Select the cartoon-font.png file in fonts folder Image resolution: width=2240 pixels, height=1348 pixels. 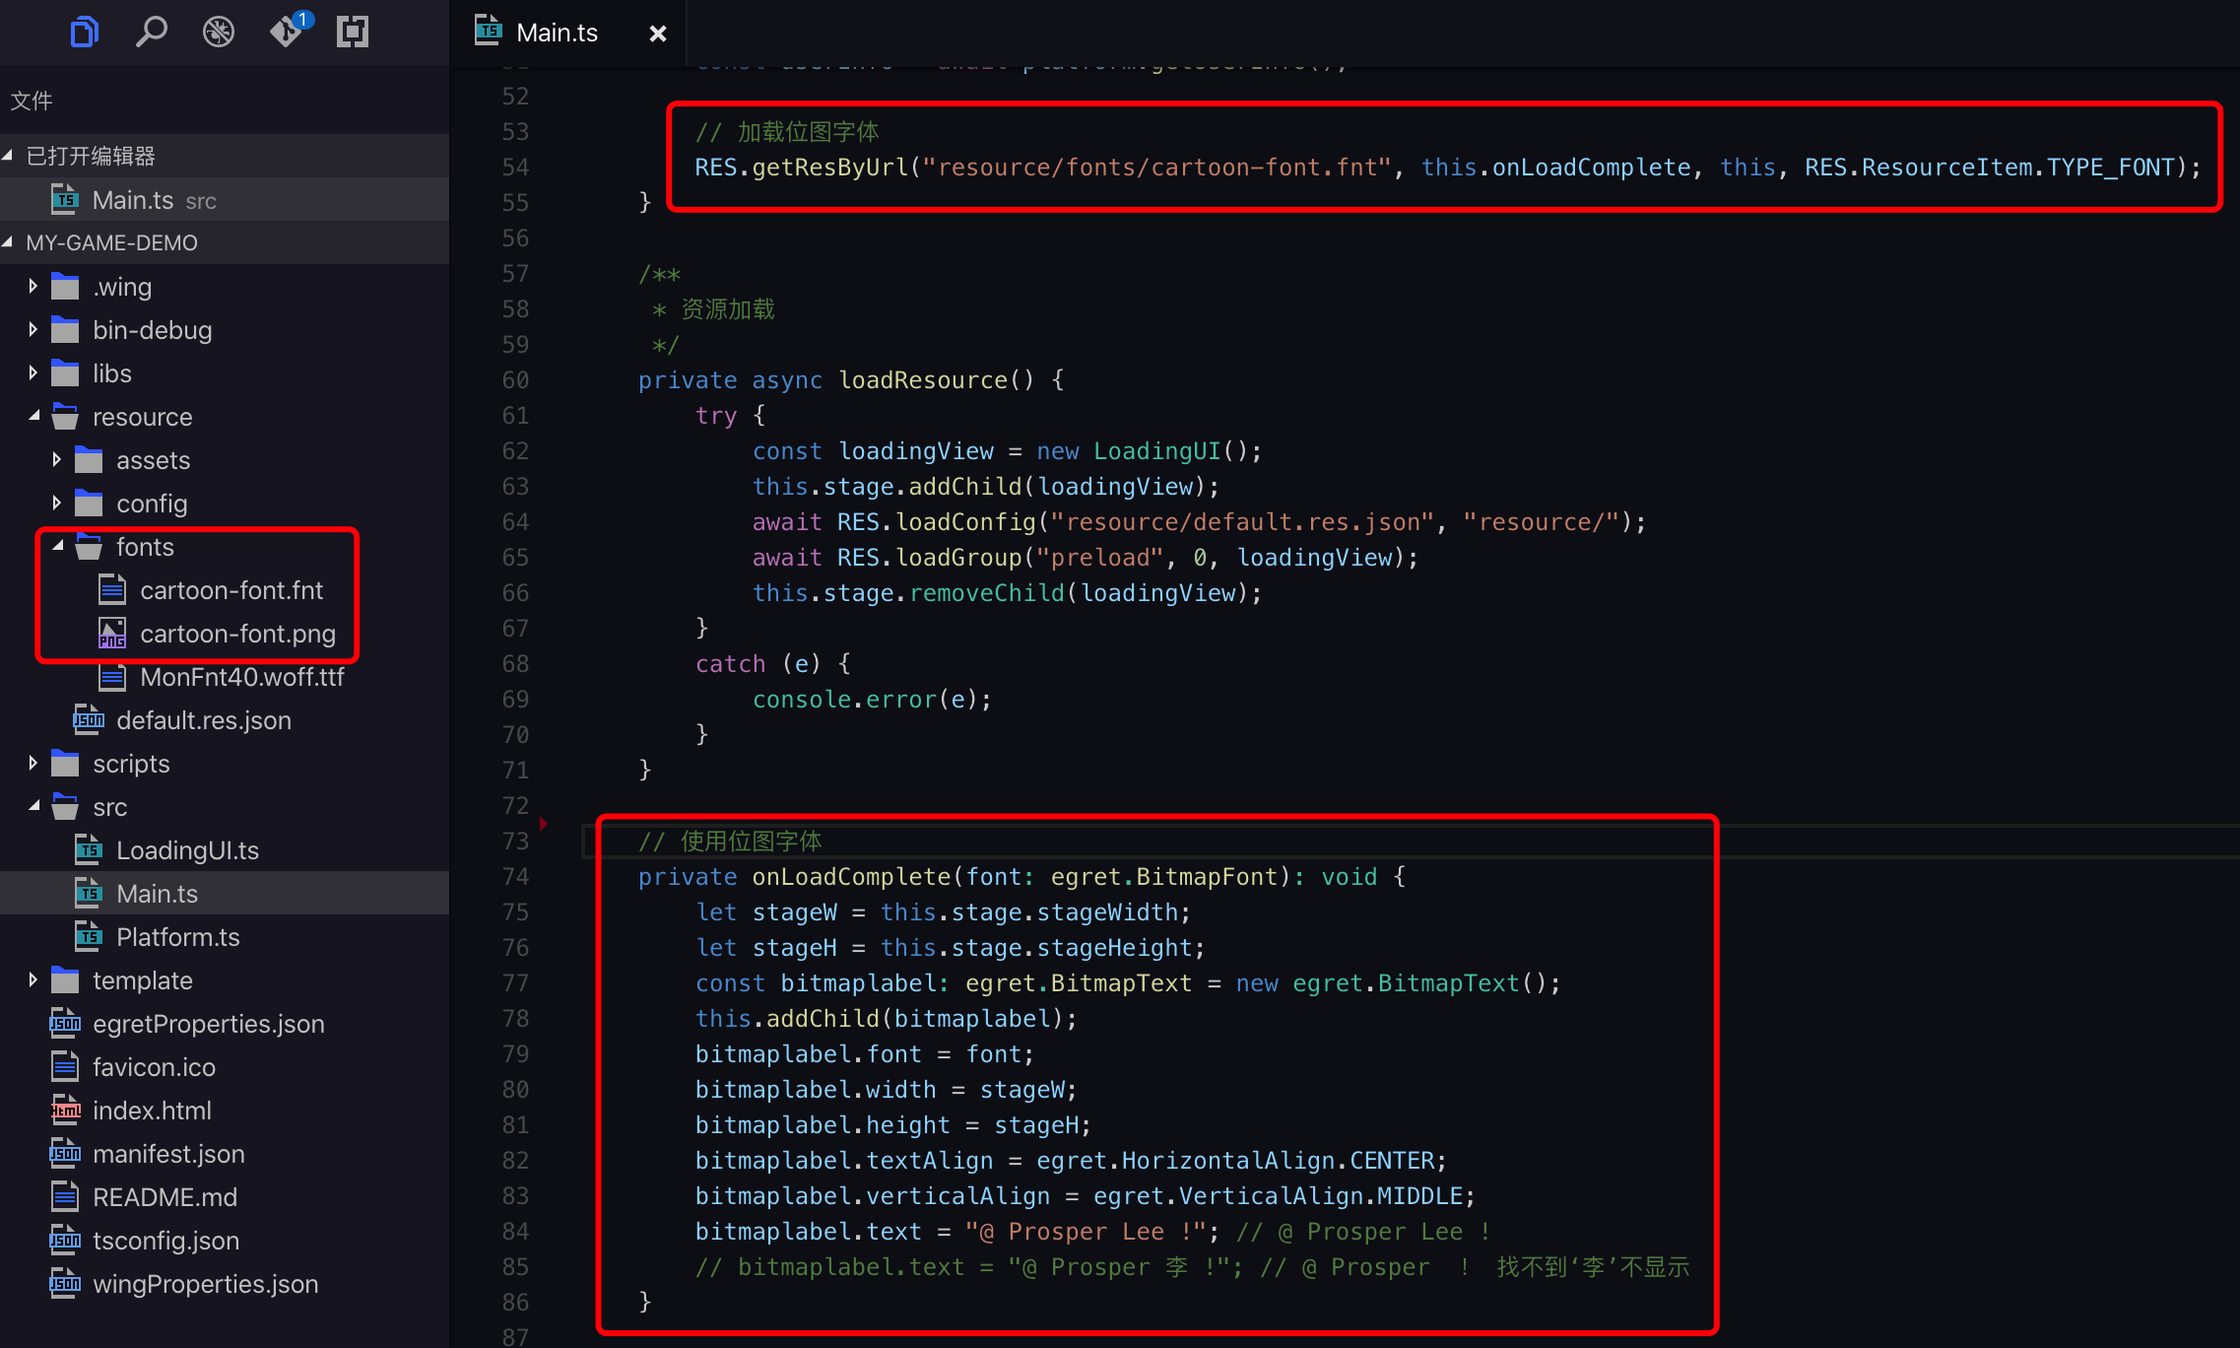[236, 633]
